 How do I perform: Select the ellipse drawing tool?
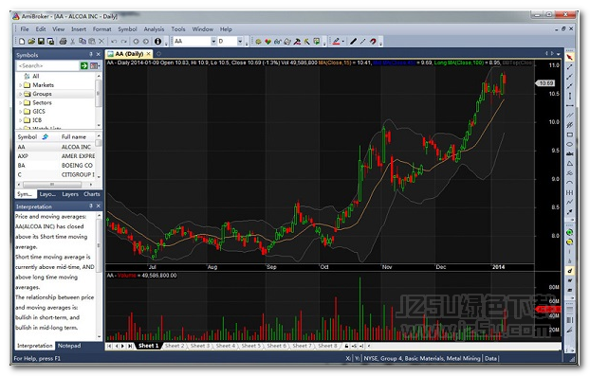coord(570,144)
